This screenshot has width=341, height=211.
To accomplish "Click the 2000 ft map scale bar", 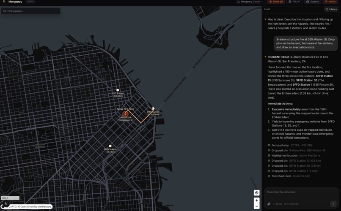I will pyautogui.click(x=10, y=198).
